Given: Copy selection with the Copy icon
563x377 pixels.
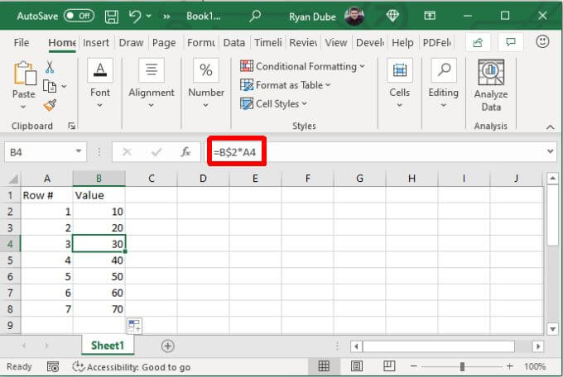Looking at the screenshot, I should 50,87.
